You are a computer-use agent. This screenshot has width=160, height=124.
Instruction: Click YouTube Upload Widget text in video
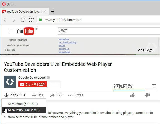[18, 45]
